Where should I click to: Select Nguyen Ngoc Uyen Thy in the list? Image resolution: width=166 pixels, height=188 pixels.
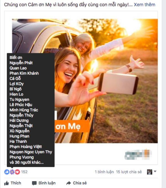coord(31,152)
